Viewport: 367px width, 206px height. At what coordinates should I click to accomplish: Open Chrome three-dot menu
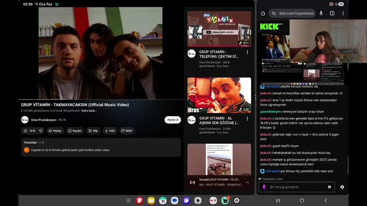(x=343, y=13)
